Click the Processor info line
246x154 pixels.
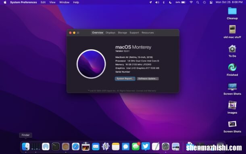point(137,61)
